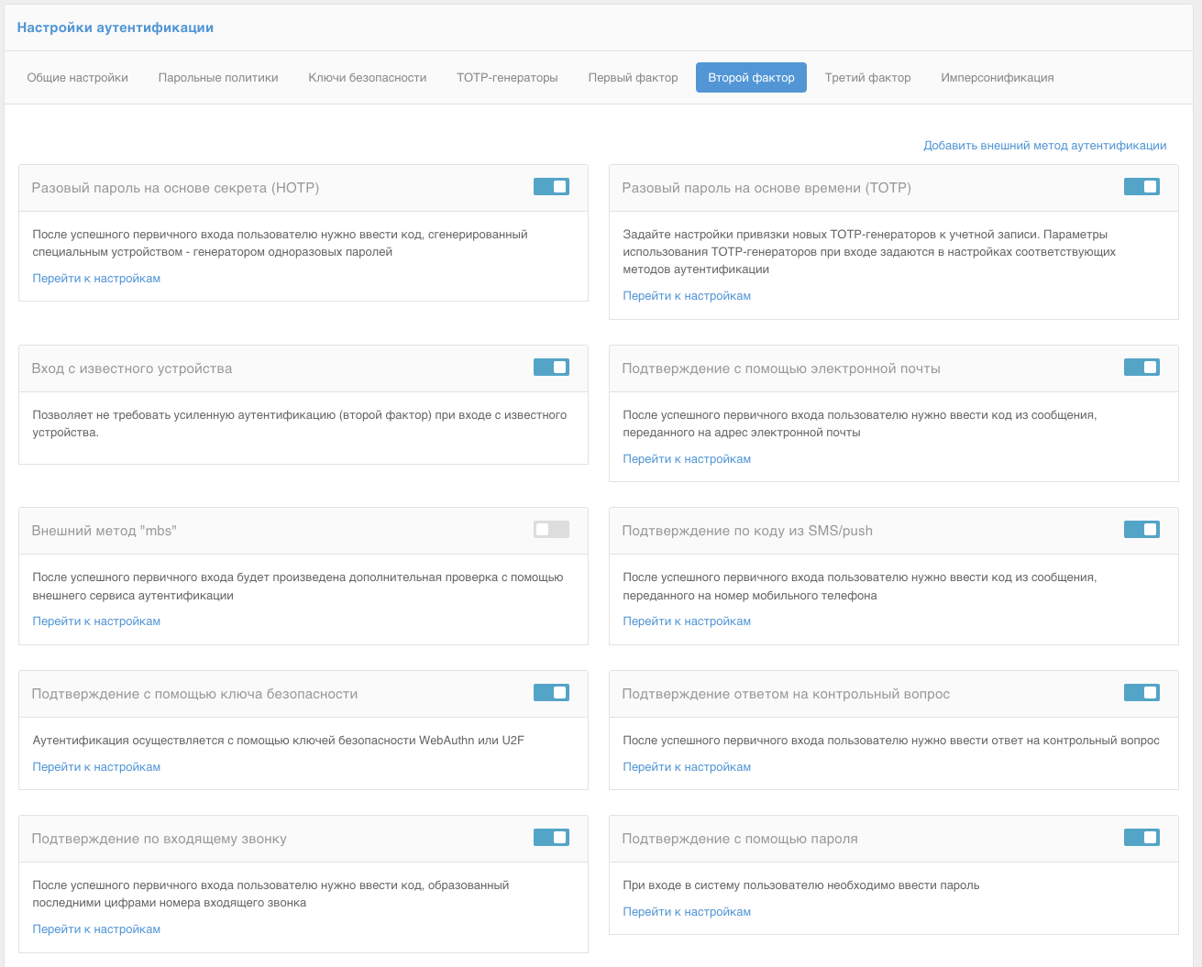The width and height of the screenshot is (1202, 967).
Task: Toggle the TOTP time-based password switch
Action: pyautogui.click(x=1141, y=187)
